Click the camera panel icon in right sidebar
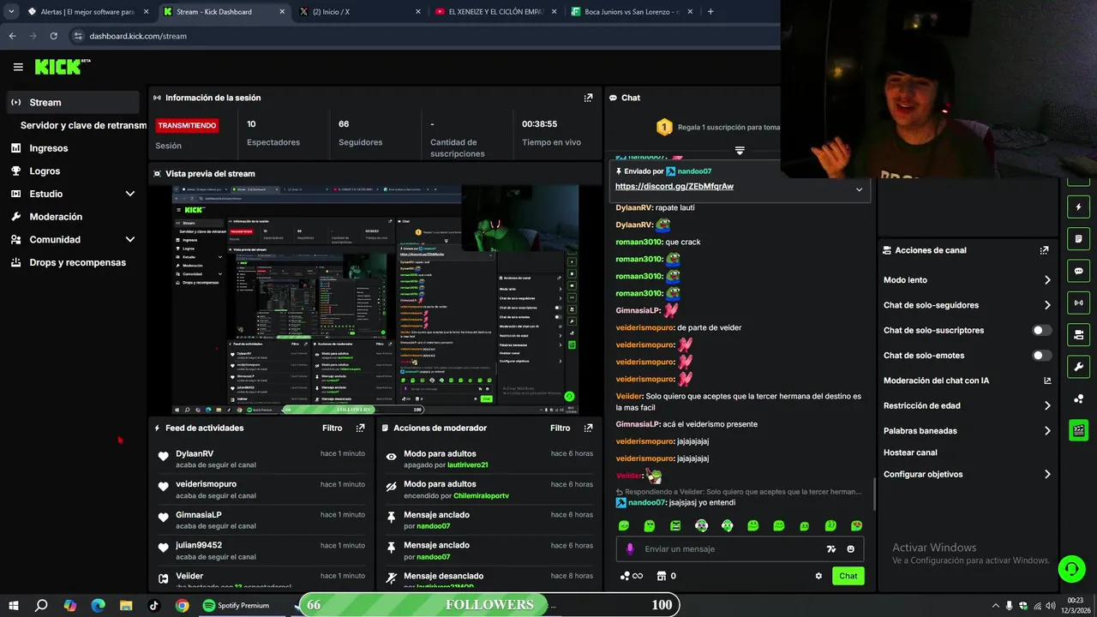This screenshot has height=617, width=1097. tap(1078, 334)
